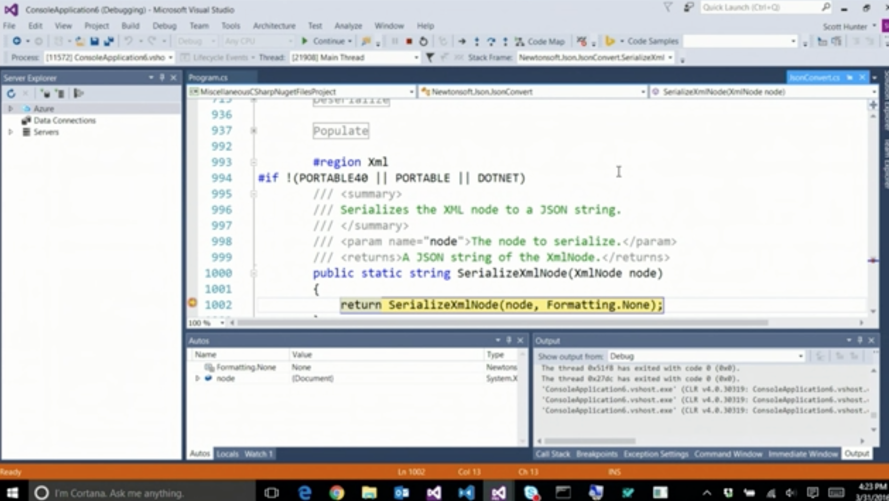Undo the last edit using the undo arrow
889x501 pixels.
tap(129, 41)
